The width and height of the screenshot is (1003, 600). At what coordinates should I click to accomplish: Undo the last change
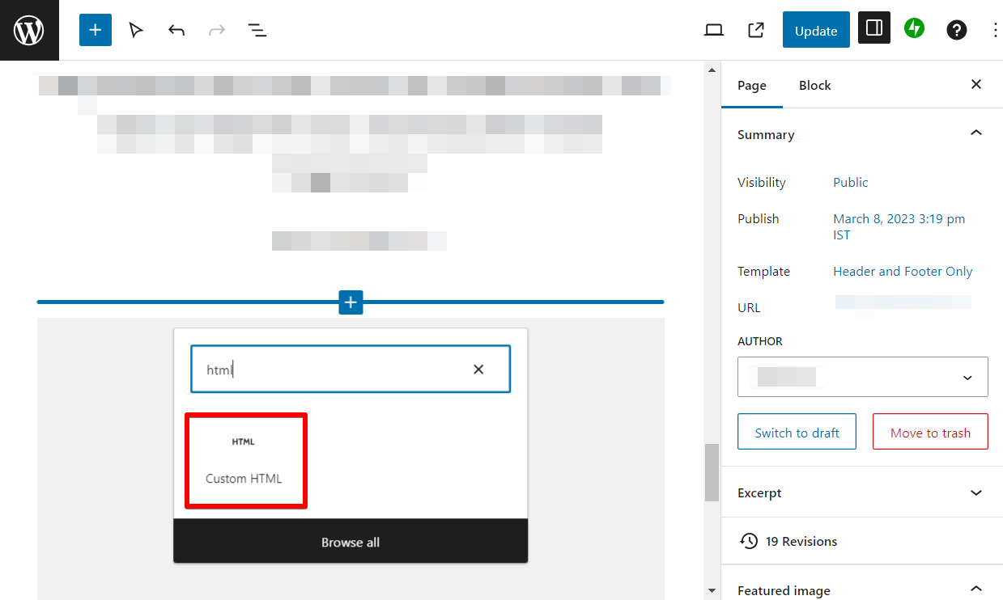(176, 29)
